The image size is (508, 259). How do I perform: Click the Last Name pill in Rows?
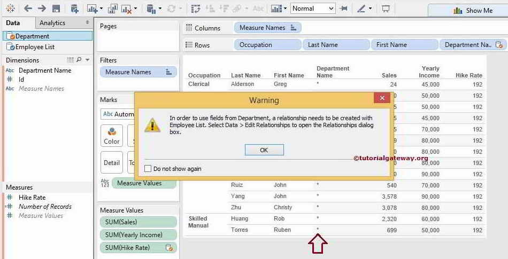[336, 45]
